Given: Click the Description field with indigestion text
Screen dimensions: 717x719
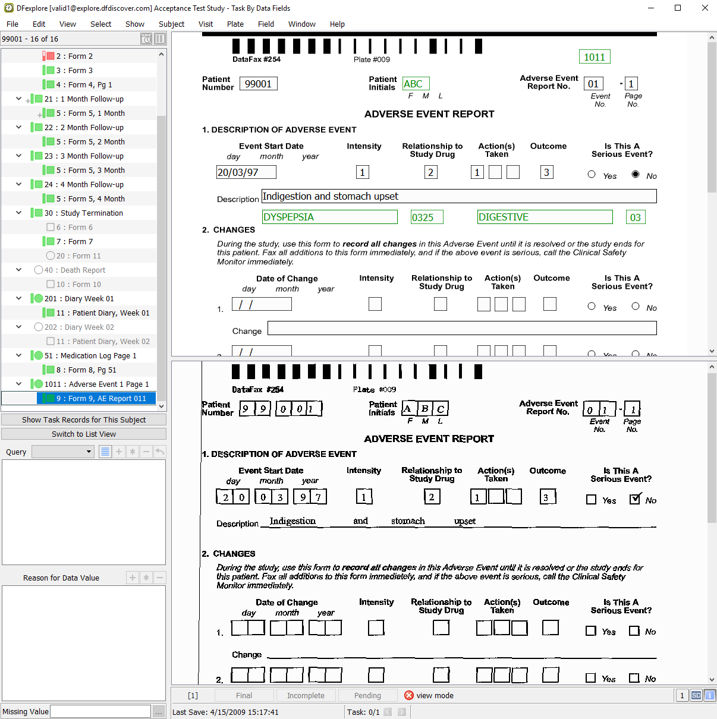Looking at the screenshot, I should click(x=458, y=196).
